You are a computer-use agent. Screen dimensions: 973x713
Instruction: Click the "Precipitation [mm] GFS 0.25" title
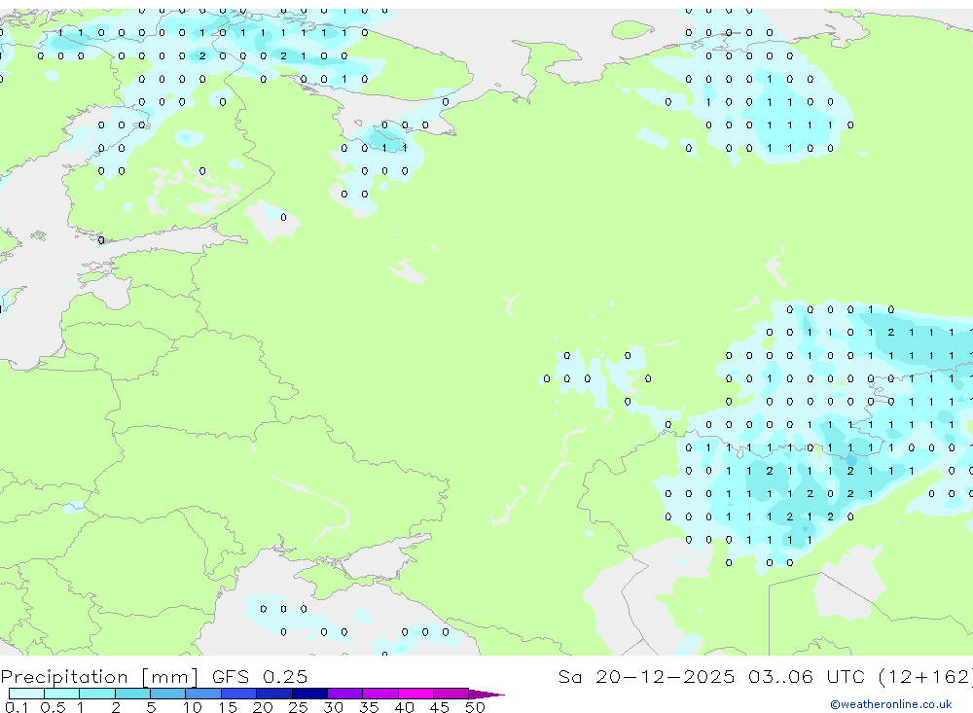click(x=154, y=677)
